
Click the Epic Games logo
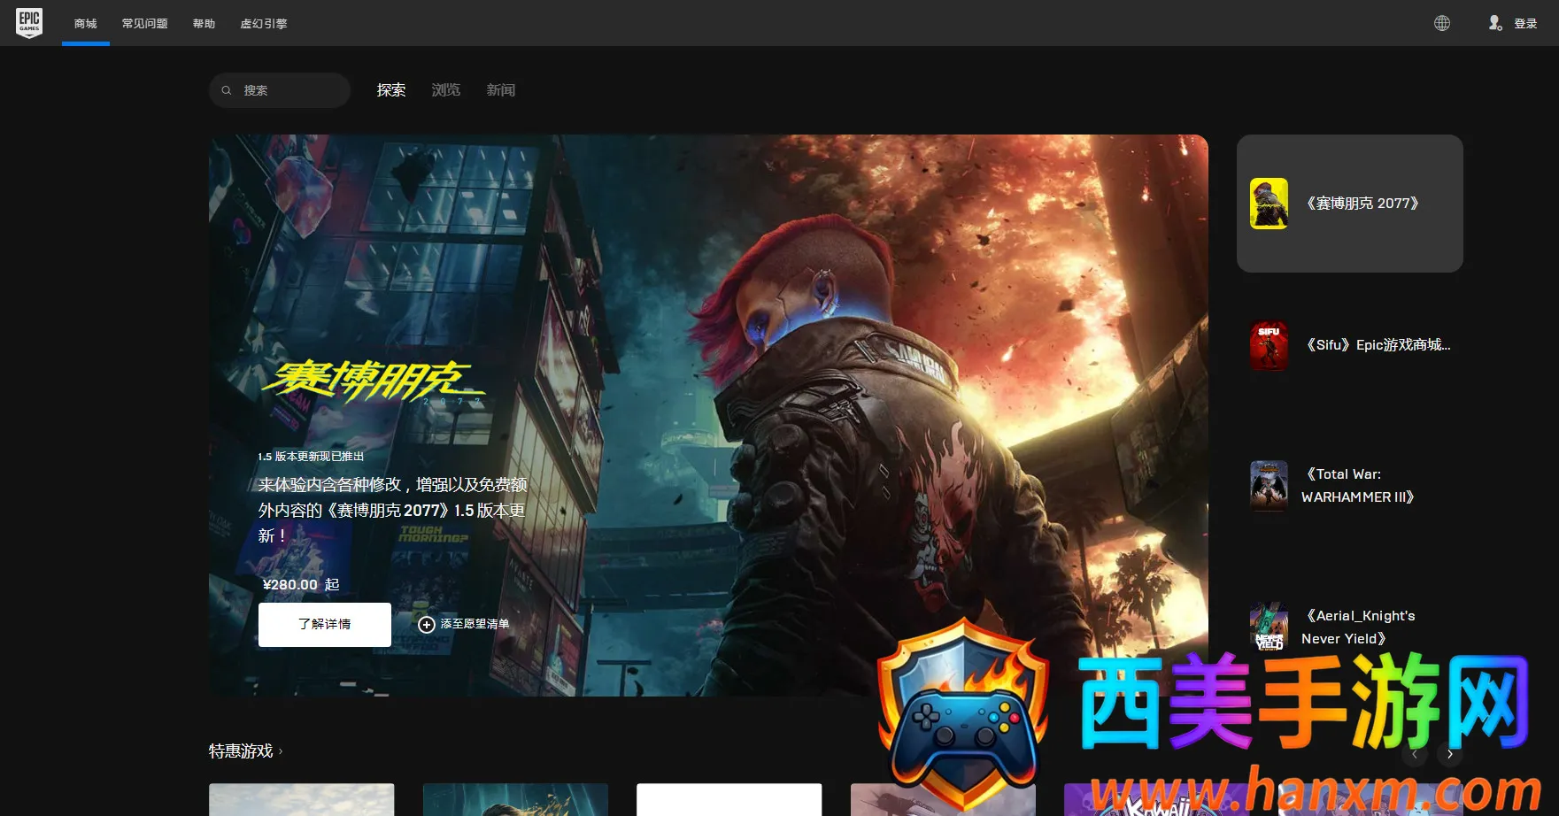29,23
